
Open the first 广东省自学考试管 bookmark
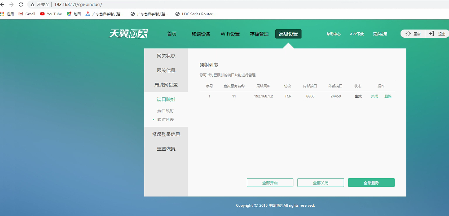click(x=104, y=14)
